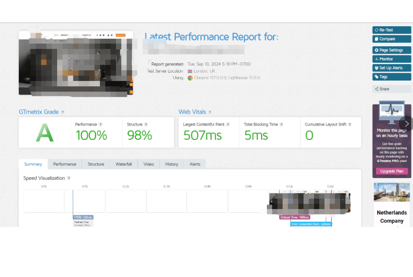Switch to the Waterfall tab
The width and height of the screenshot is (413, 277).
[124, 164]
